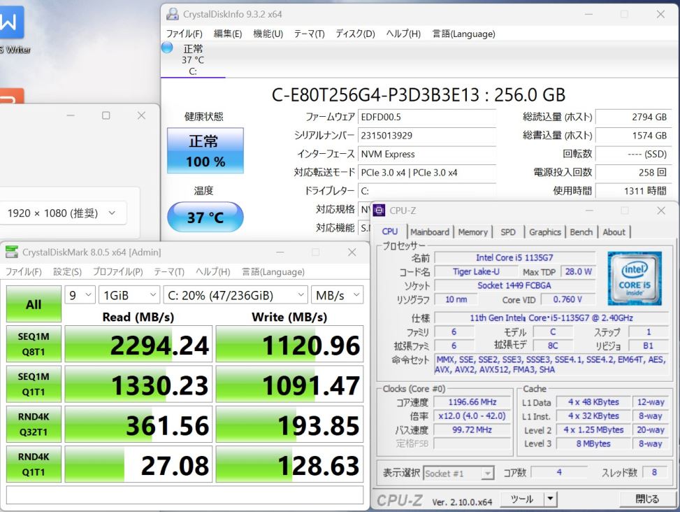
Task: Minimize the CPU-Z window
Action: point(589,211)
